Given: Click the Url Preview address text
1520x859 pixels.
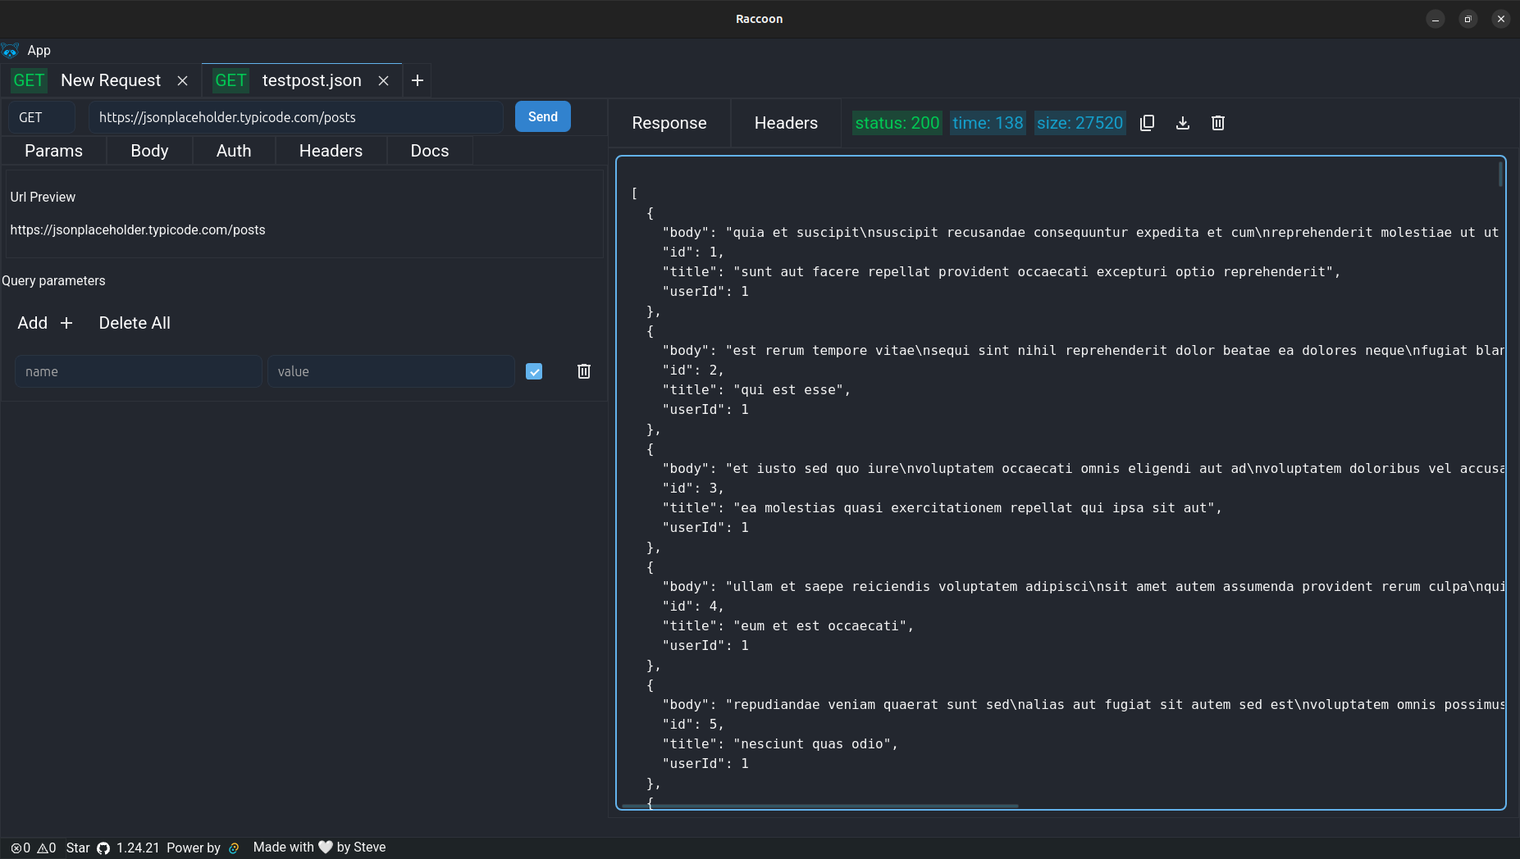Looking at the screenshot, I should (x=138, y=230).
